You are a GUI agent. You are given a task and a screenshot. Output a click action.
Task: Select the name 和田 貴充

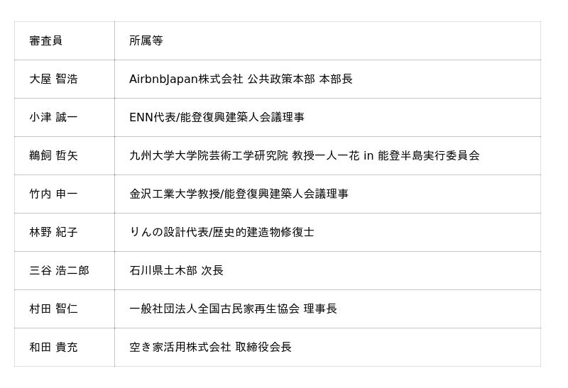click(x=53, y=348)
